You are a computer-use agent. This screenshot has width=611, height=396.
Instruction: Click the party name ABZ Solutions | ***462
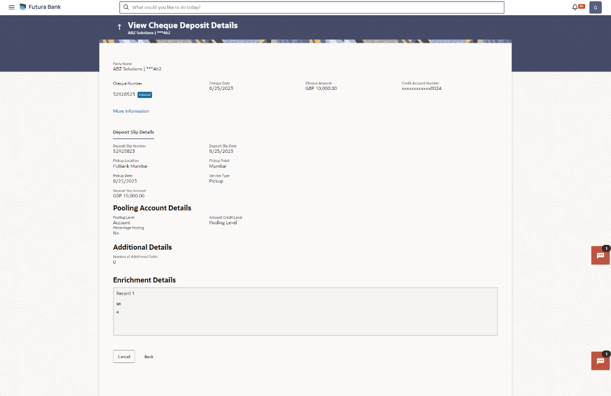pos(137,69)
